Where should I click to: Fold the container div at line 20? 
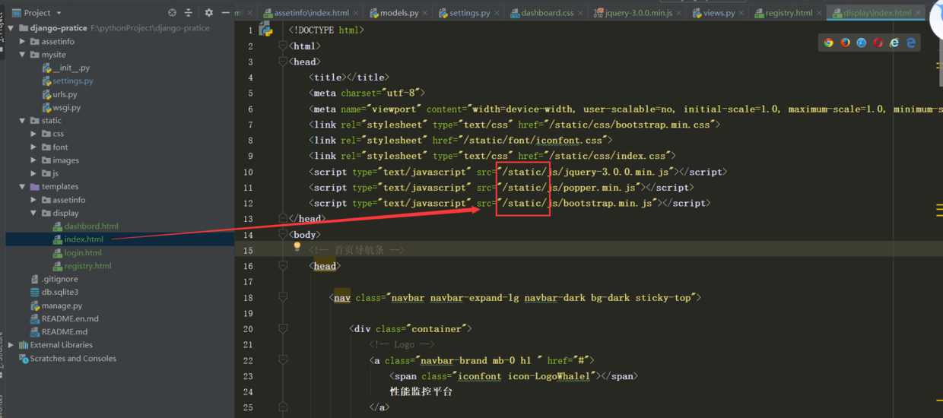tap(283, 329)
